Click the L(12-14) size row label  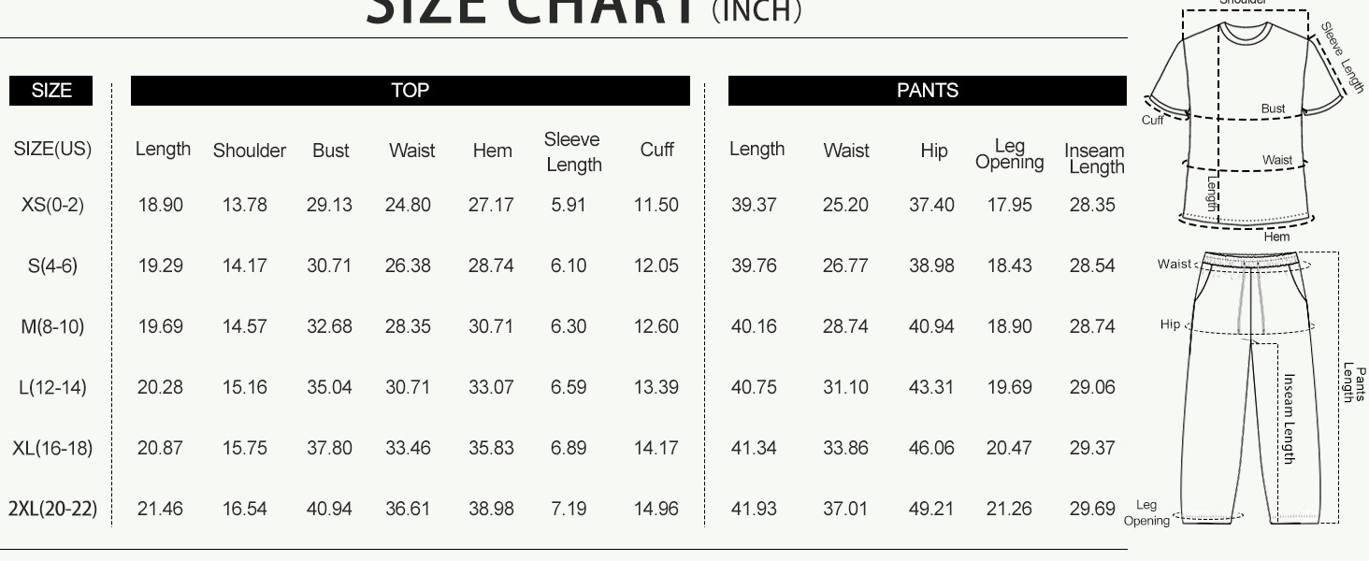click(52, 387)
